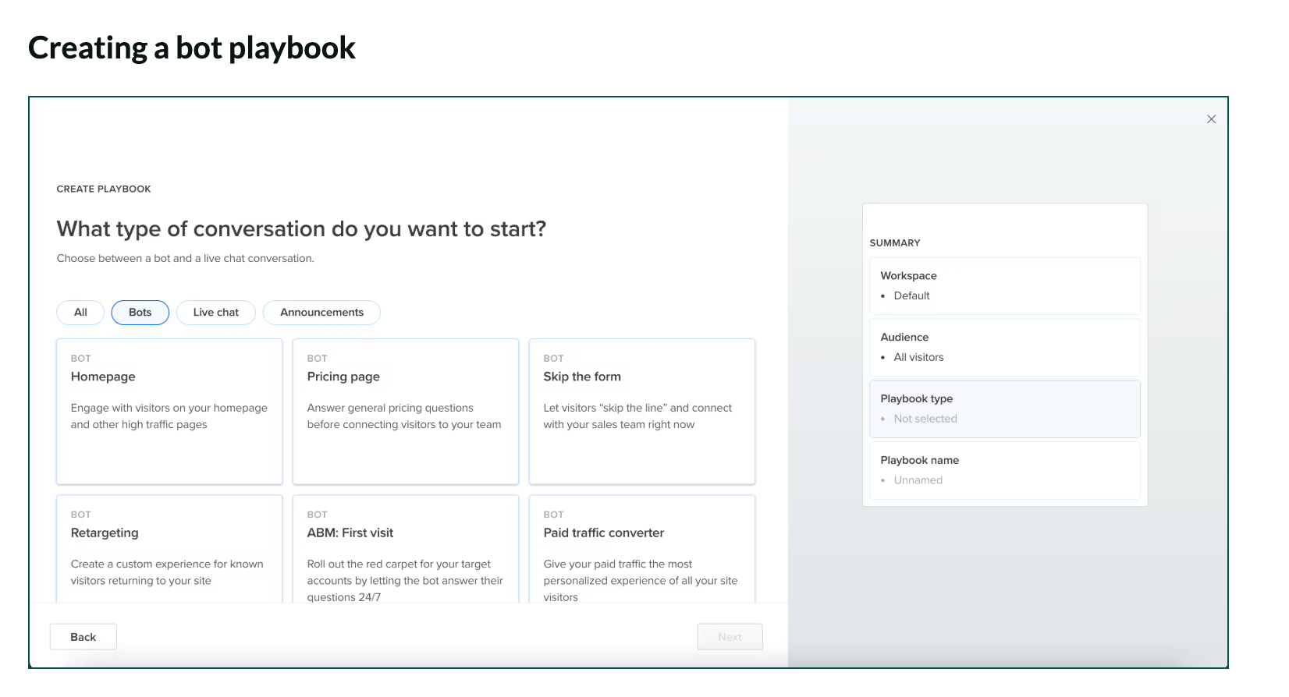Click the Back button
This screenshot has width=1289, height=697.
pyautogui.click(x=83, y=637)
